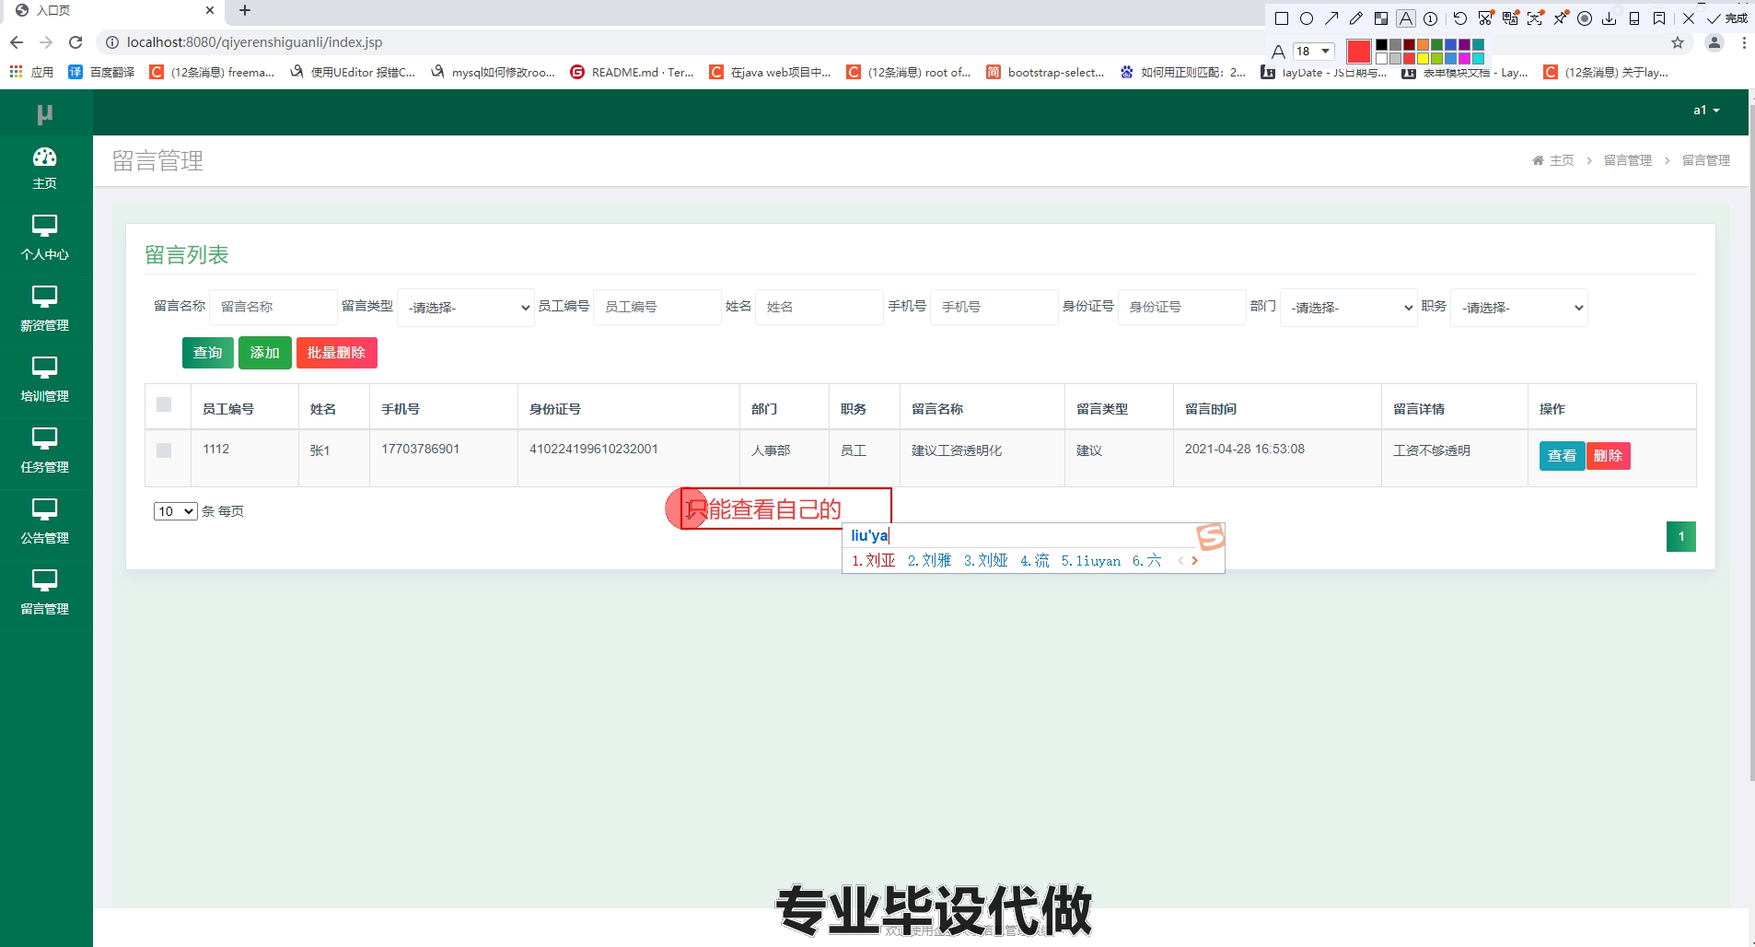Open the README.md bookmark
Screen dimensions: 1755x947
pyautogui.click(x=632, y=72)
